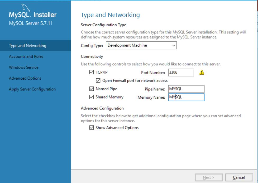258x183 pixels.
Task: Click the Memory Name label
Action: pos(151,97)
